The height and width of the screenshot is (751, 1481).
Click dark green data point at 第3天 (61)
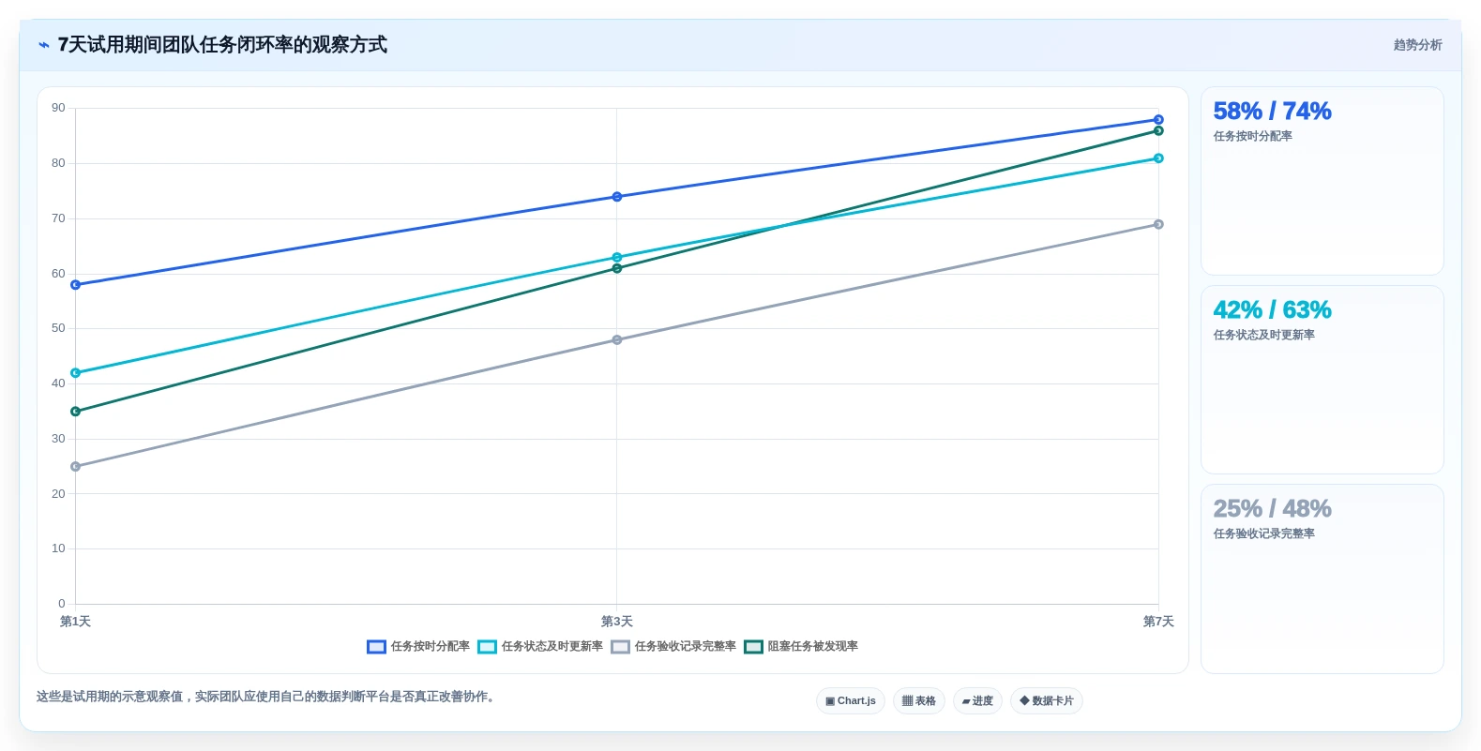[x=617, y=269]
